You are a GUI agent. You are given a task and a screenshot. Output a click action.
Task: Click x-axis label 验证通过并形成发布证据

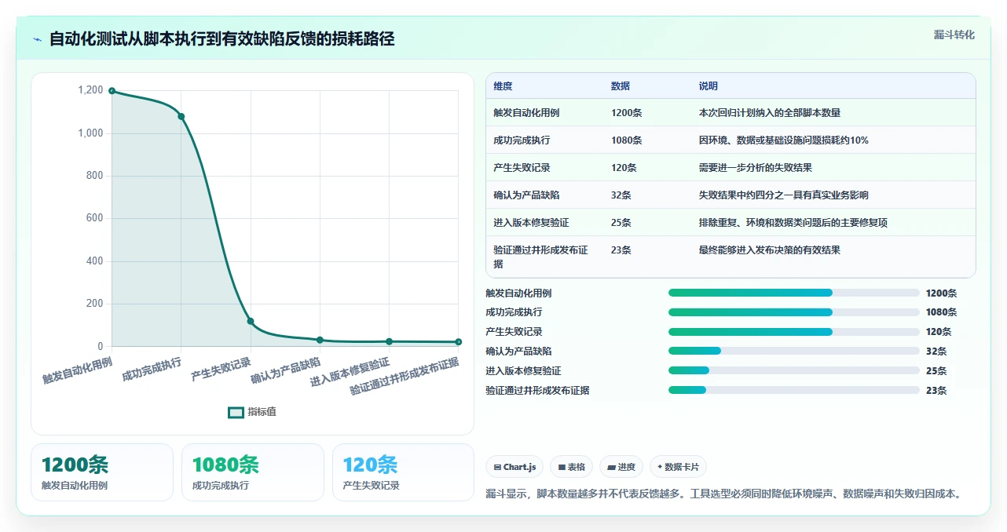(x=405, y=377)
